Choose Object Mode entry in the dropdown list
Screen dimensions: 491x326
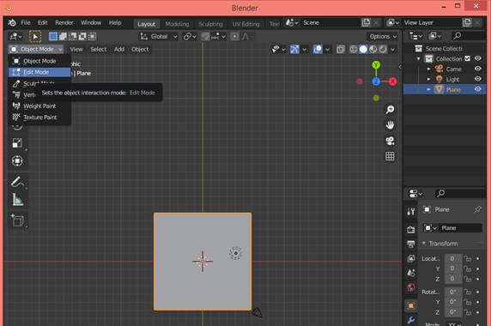(39, 61)
